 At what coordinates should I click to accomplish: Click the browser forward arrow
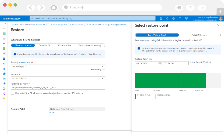[x=41, y=8]
